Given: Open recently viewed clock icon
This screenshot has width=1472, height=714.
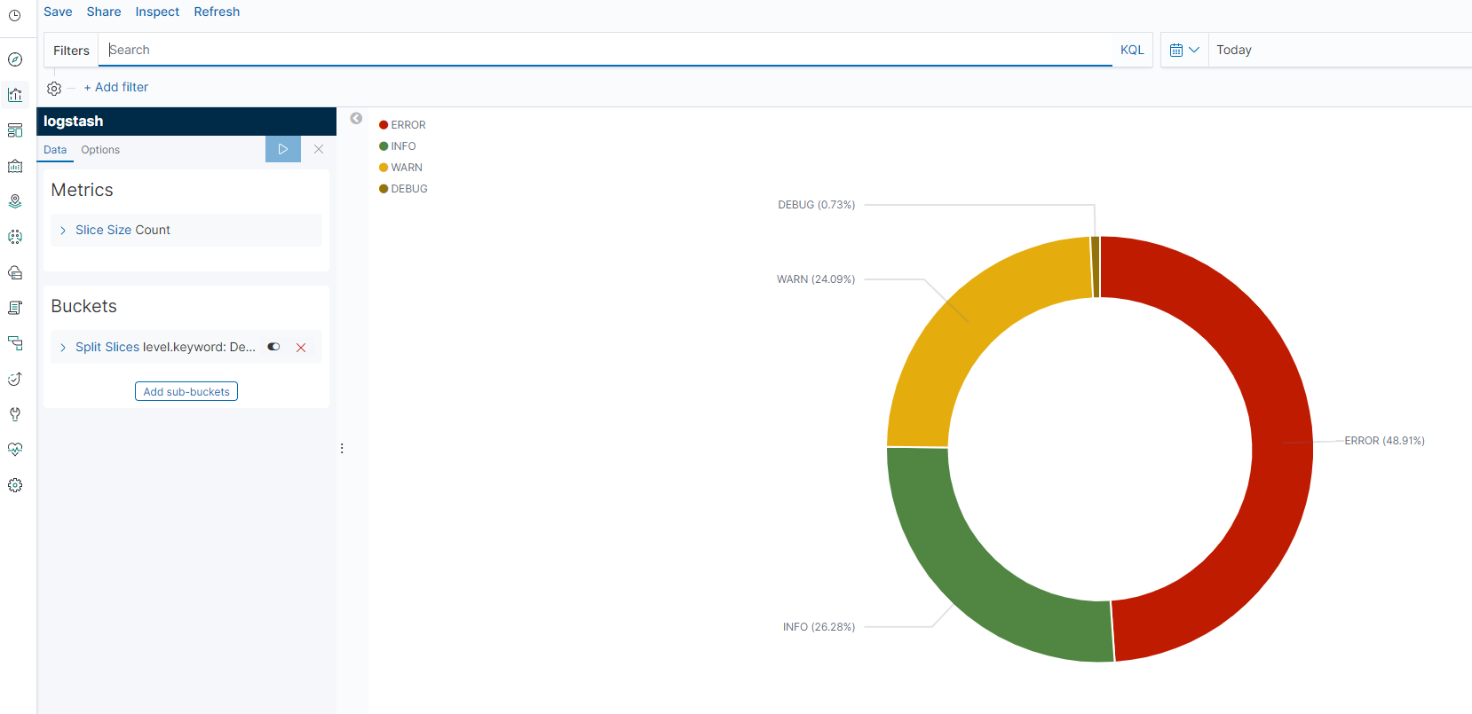Looking at the screenshot, I should [15, 16].
